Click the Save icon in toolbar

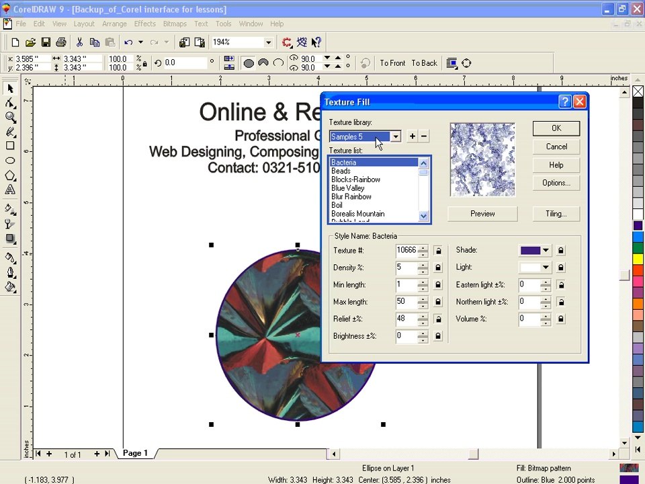(x=46, y=42)
